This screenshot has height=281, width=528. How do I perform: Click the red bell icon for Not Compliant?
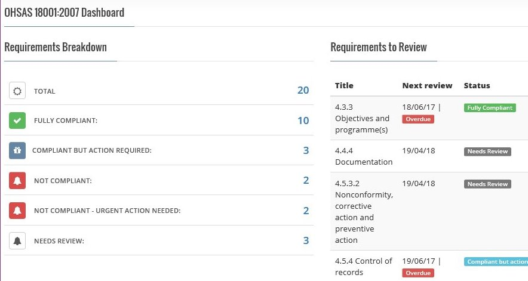17,181
